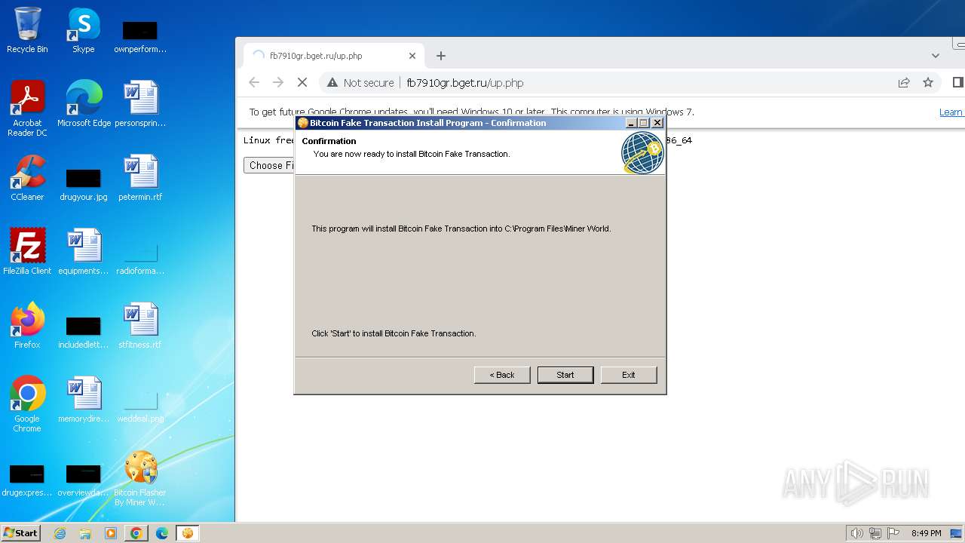Image resolution: width=965 pixels, height=543 pixels.
Task: Click the Choose File button on webpage
Action: coord(269,165)
